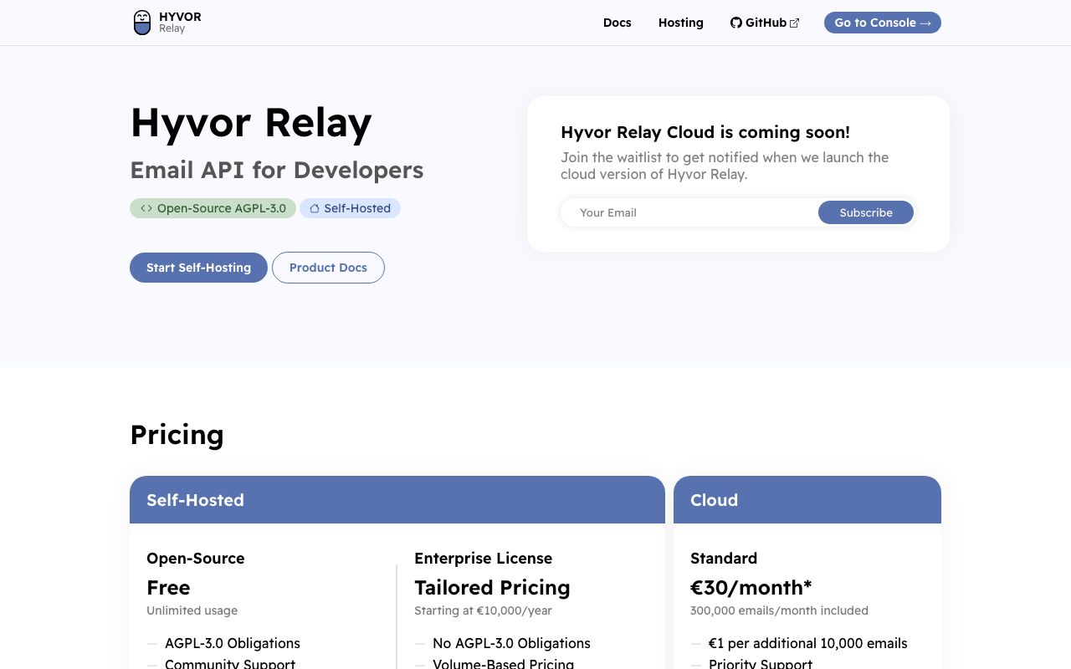Click the 300,000 emails/month included text
Viewport: 1071px width, 669px height.
[x=779, y=610]
